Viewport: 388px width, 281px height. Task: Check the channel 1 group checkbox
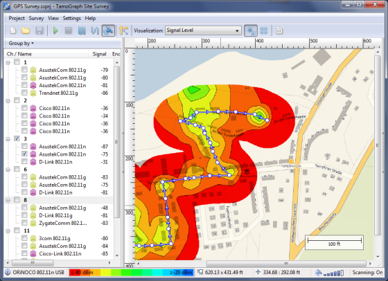point(17,62)
